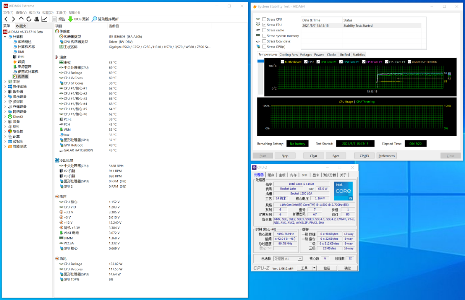Click the 验证 validate button in CPU-Z
Image resolution: width=465 pixels, height=300 pixels.
tap(327, 268)
